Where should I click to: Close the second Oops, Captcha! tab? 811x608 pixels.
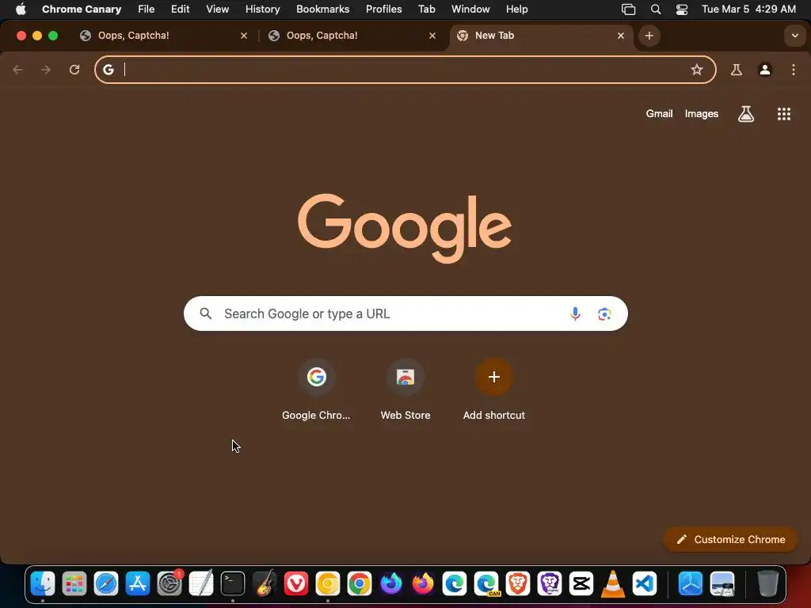pyautogui.click(x=432, y=36)
